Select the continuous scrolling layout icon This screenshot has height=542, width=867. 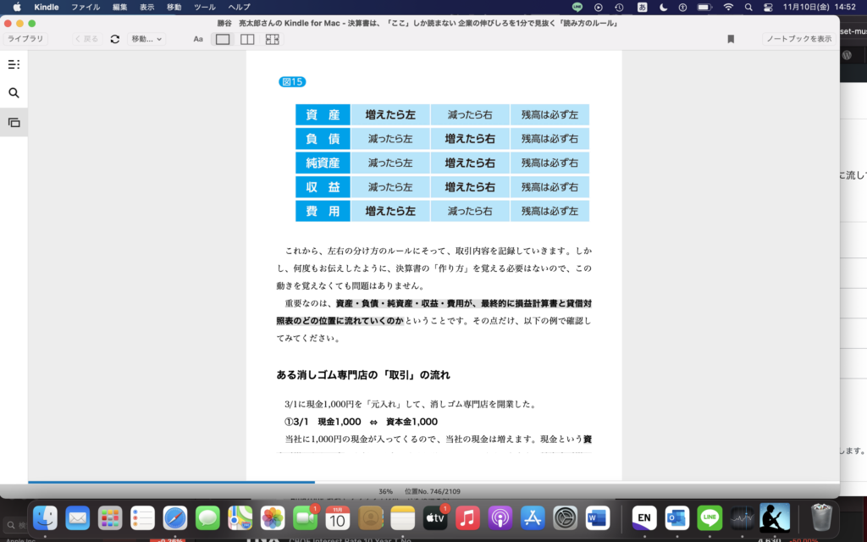pos(273,38)
